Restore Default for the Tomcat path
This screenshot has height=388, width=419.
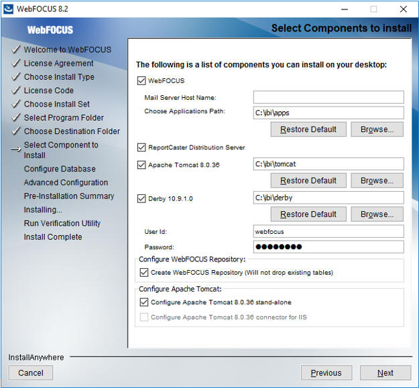click(308, 180)
